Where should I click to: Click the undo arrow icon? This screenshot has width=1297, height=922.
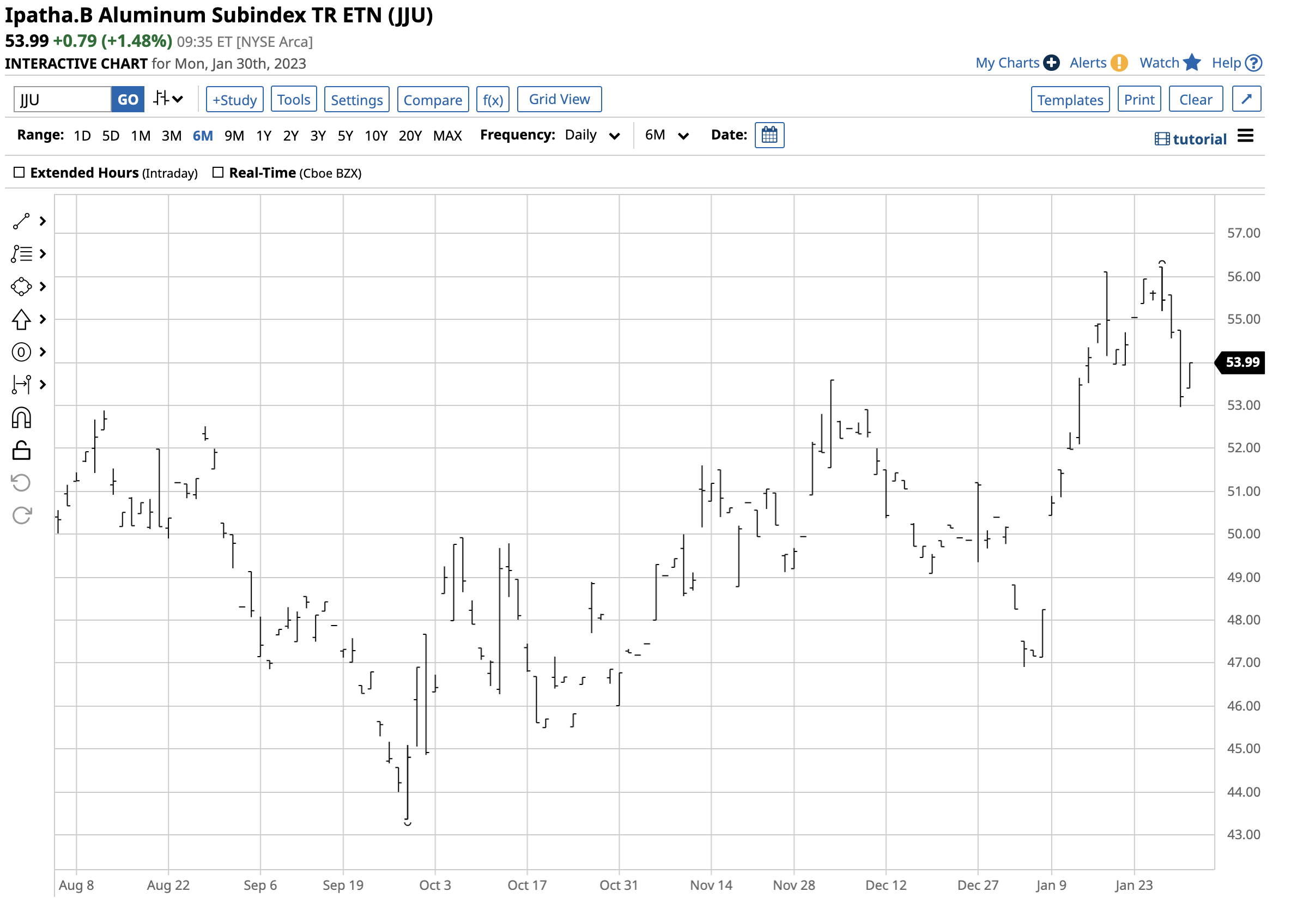point(22,483)
